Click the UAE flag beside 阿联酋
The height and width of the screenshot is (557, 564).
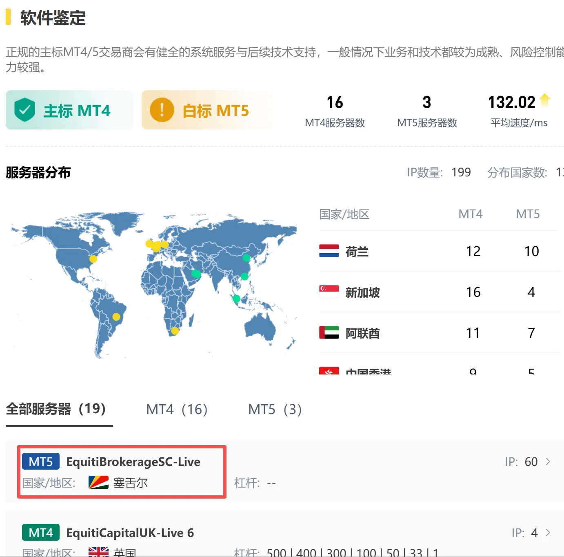[329, 332]
